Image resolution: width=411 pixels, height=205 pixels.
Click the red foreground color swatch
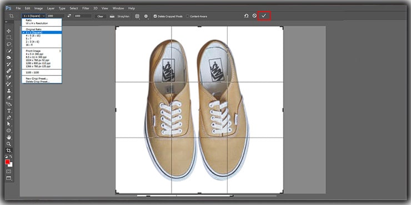(x=7, y=162)
